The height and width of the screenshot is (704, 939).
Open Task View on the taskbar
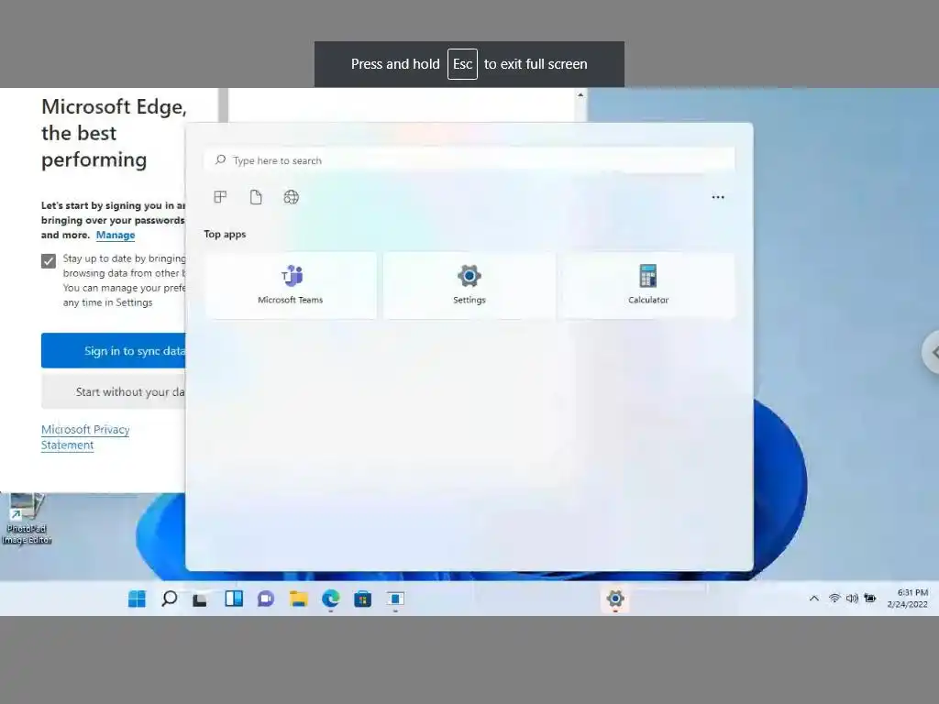[x=200, y=599]
